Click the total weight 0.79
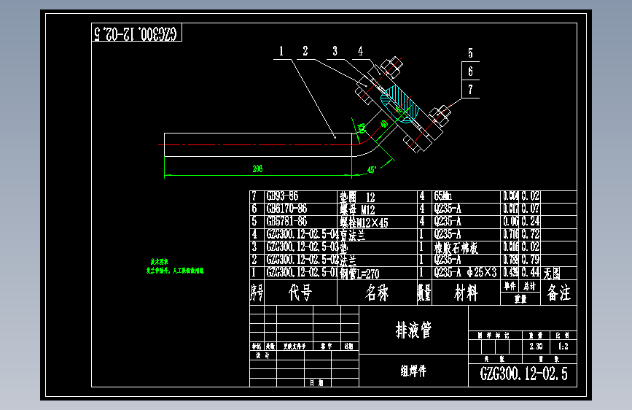 click(530, 260)
